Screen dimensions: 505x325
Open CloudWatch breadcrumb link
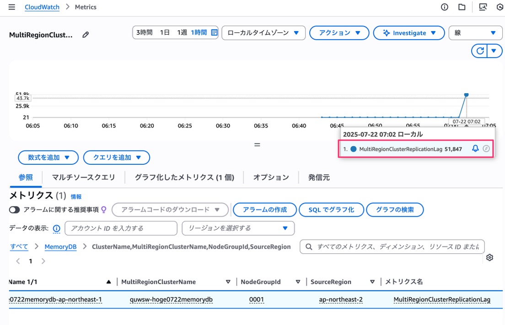42,7
